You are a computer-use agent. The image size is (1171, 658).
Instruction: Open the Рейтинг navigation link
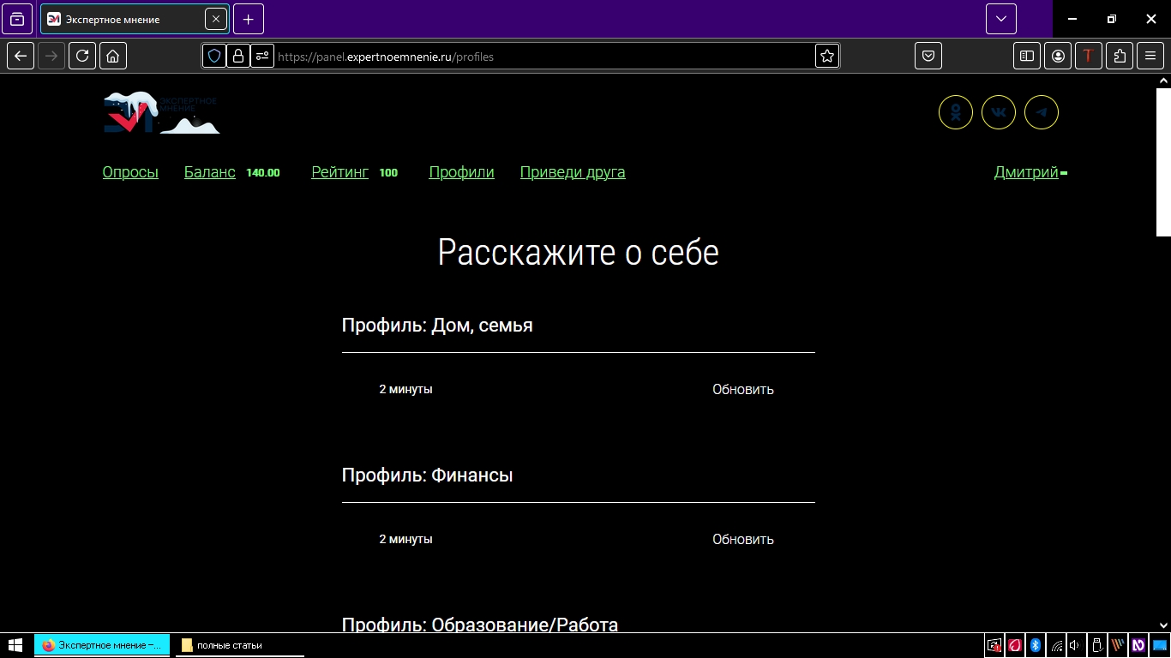340,172
